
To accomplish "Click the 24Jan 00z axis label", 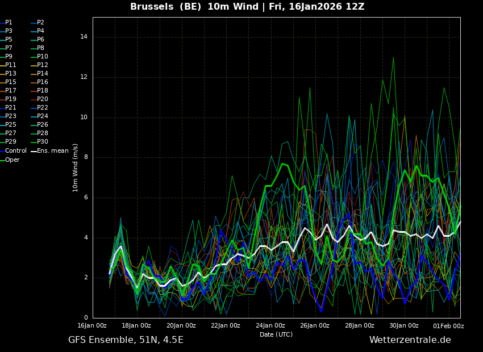I will (x=270, y=325).
